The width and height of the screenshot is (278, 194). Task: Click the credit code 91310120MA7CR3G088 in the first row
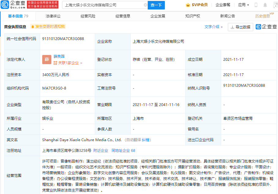63,39
